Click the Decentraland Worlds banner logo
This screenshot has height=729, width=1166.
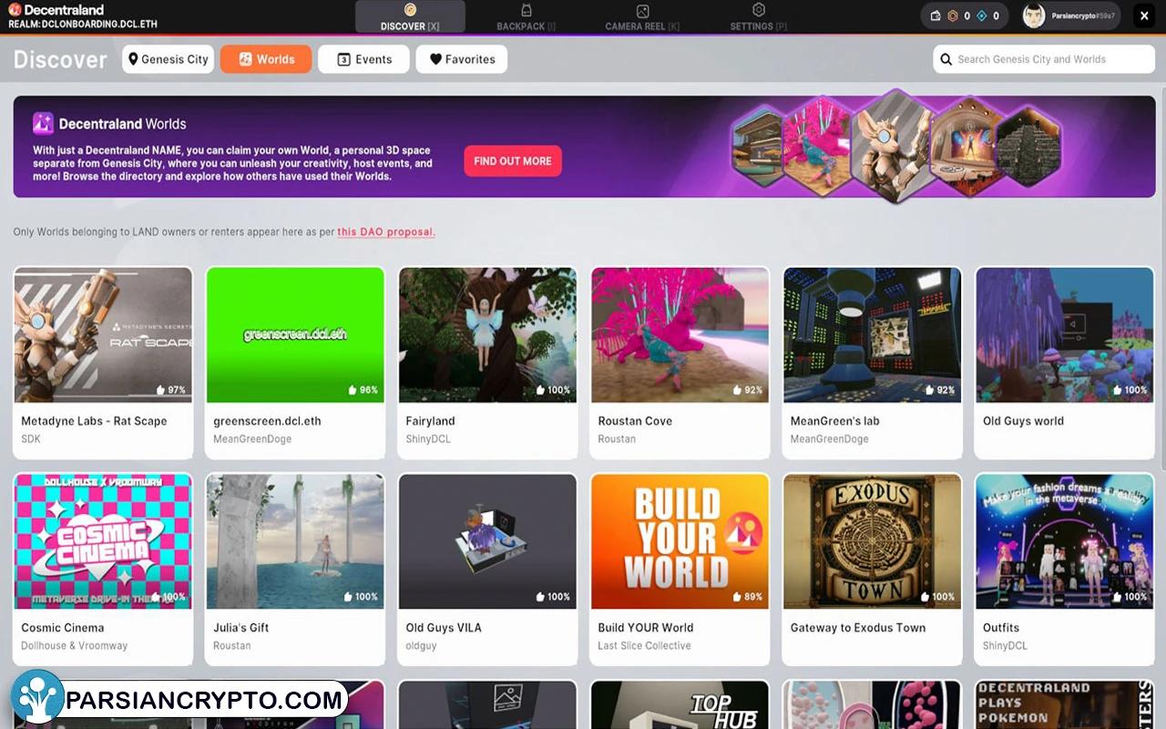(x=43, y=123)
